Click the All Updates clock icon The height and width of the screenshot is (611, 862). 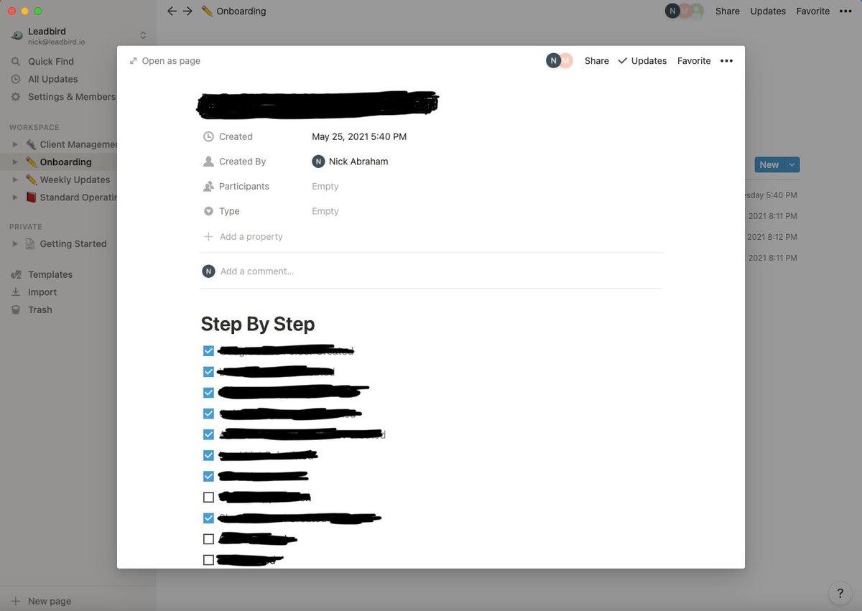pyautogui.click(x=16, y=79)
